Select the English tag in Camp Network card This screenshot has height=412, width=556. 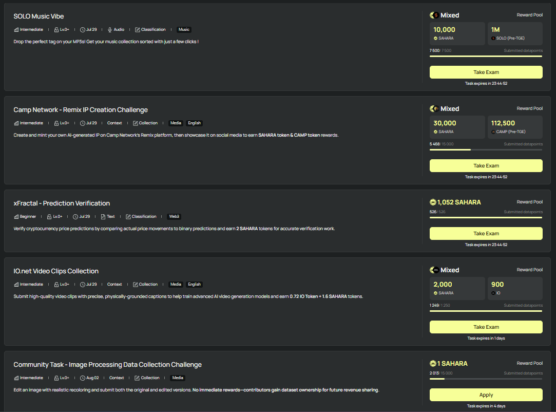click(x=194, y=123)
